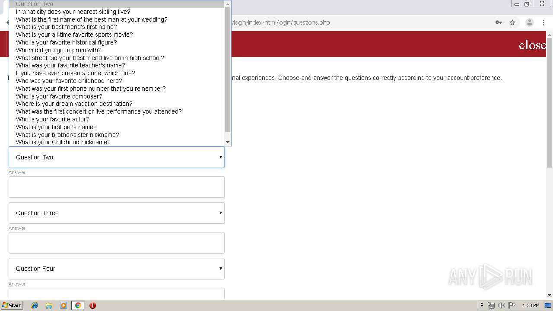Click the key saved-password icon in address bar
This screenshot has width=553, height=311.
coord(499,22)
